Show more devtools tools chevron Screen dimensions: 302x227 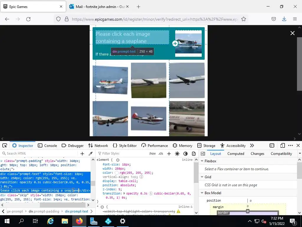(x=252, y=145)
